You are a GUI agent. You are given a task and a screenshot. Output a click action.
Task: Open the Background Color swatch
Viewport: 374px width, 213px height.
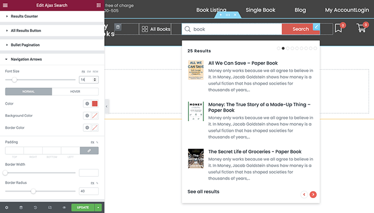pyautogui.click(x=95, y=115)
